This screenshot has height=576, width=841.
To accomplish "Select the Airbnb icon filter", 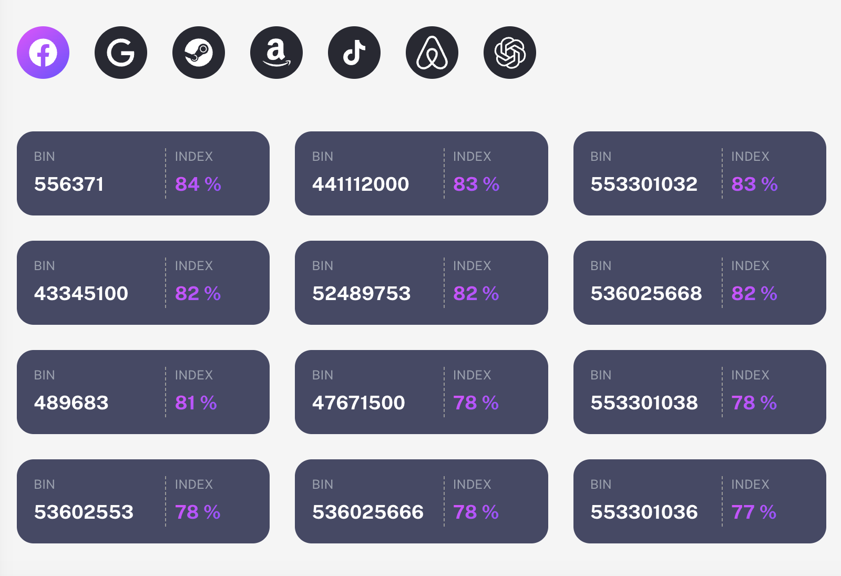I will (432, 53).
